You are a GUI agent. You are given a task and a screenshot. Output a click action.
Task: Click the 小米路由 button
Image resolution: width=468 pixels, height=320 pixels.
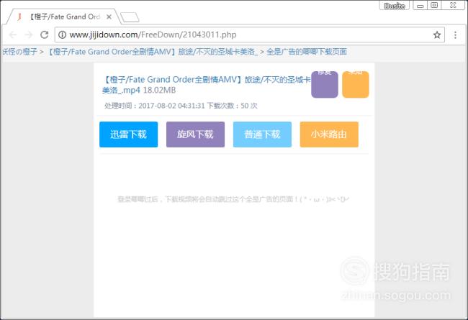329,134
